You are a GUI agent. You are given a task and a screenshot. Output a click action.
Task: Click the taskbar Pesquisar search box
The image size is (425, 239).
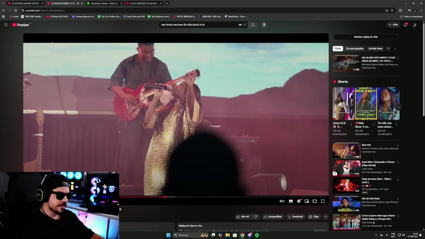[191, 235]
